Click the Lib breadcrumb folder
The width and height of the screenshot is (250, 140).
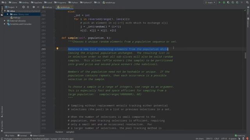[97, 3]
